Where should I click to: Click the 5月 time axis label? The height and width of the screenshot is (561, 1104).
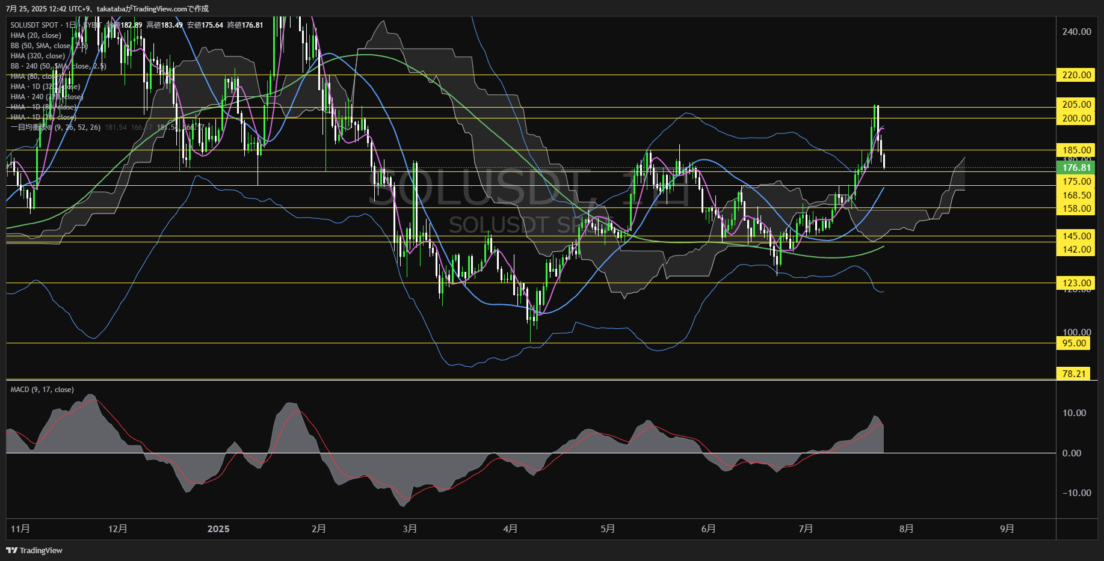coord(608,529)
